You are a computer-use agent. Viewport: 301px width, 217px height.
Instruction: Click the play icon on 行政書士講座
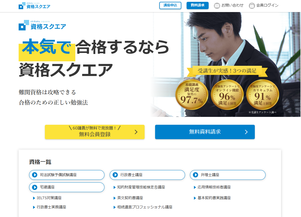115,175
